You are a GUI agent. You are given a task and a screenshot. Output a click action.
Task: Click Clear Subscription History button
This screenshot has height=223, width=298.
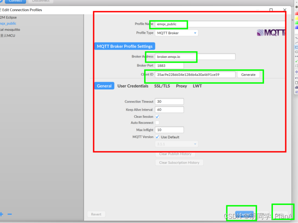179,163
